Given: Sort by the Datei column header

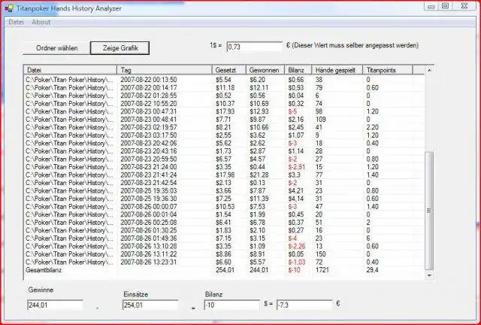Looking at the screenshot, I should [x=71, y=70].
